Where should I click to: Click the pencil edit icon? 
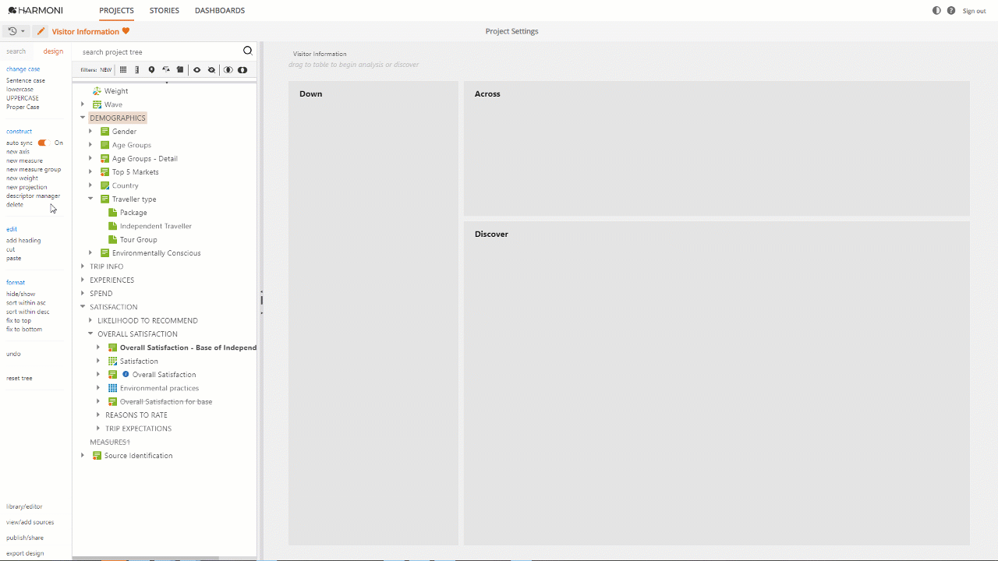[41, 31]
